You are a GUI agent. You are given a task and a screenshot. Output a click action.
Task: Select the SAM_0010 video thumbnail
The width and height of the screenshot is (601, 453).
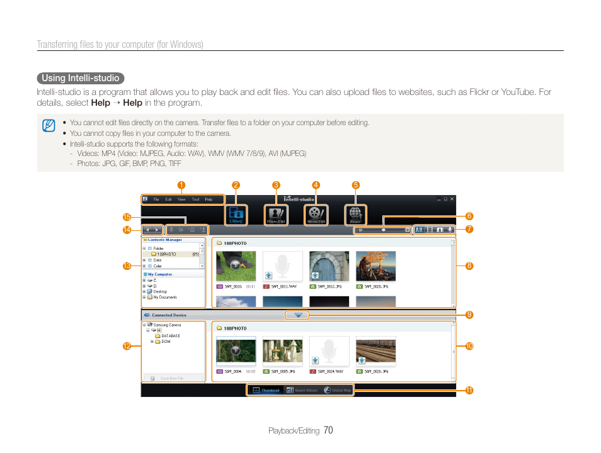point(236,266)
